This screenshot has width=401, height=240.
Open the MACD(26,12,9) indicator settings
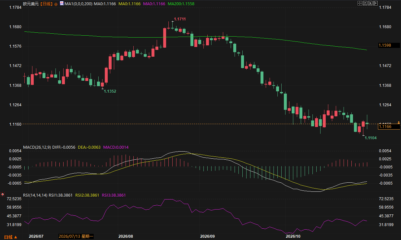(x=37, y=147)
